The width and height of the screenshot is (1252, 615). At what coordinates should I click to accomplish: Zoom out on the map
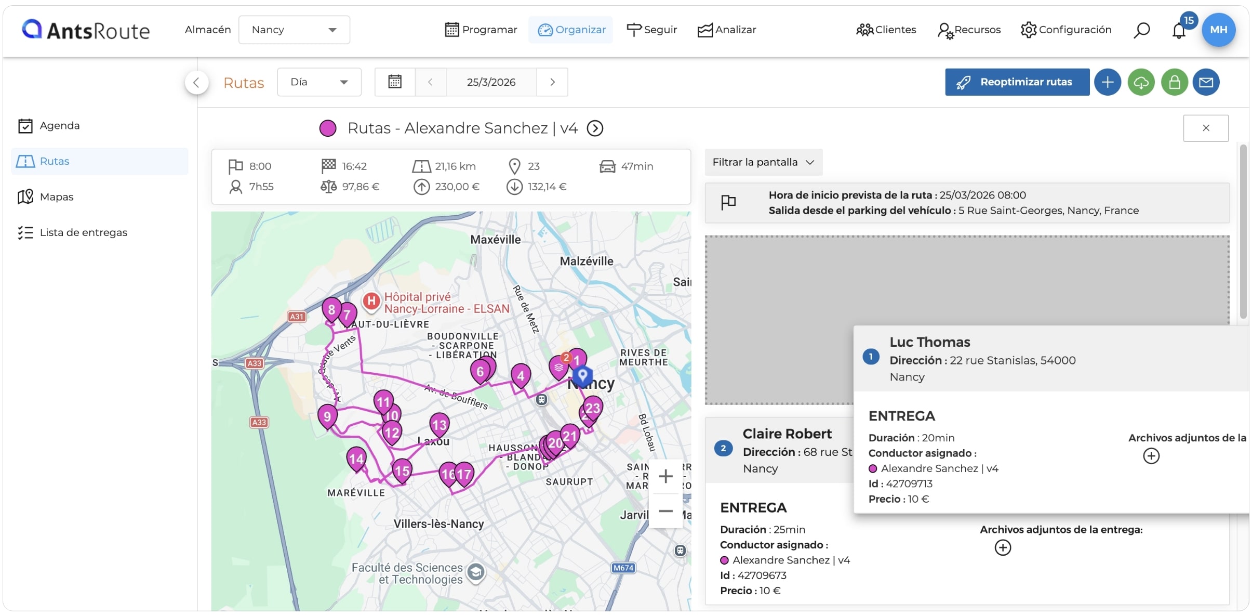tap(665, 511)
